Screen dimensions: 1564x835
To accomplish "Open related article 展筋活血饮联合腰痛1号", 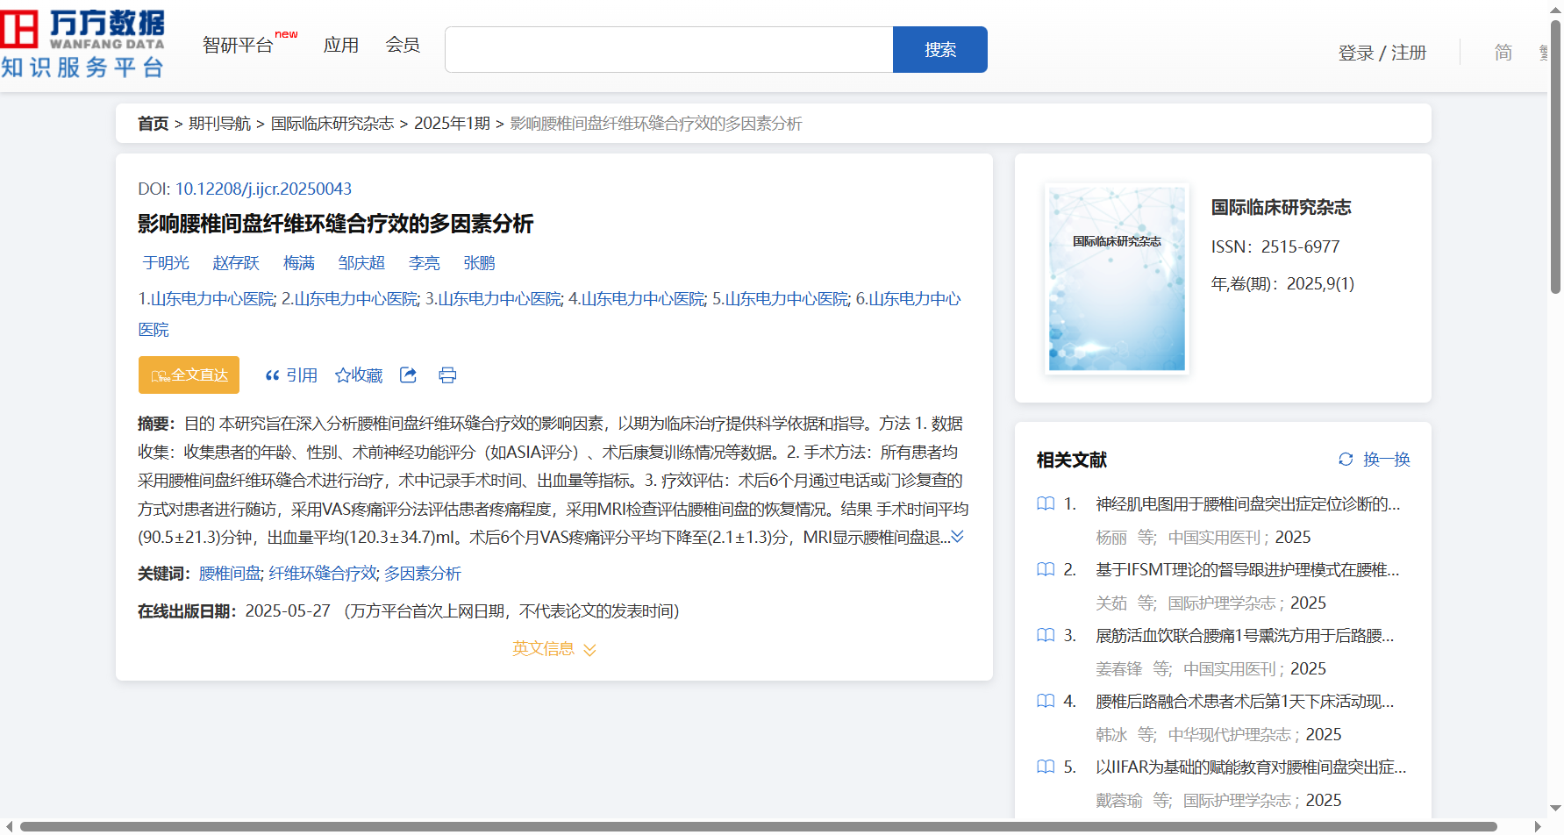I will click(x=1245, y=635).
